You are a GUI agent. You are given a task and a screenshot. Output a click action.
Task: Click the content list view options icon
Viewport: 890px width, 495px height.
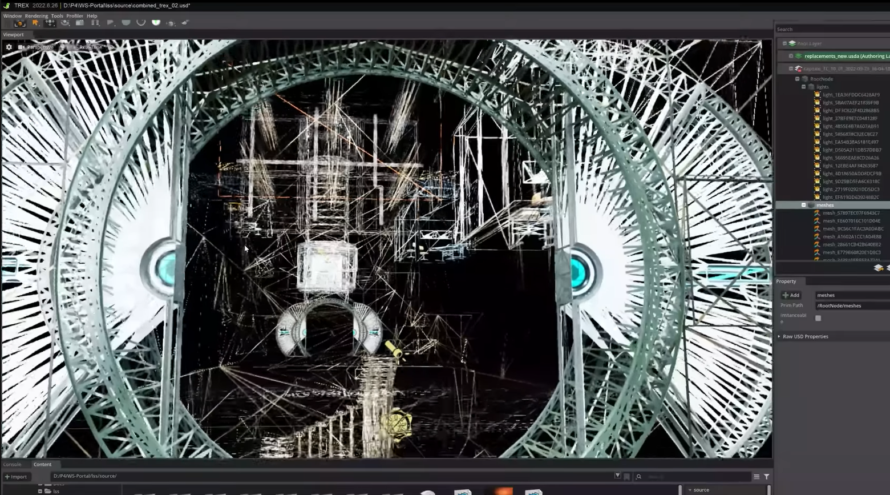756,477
